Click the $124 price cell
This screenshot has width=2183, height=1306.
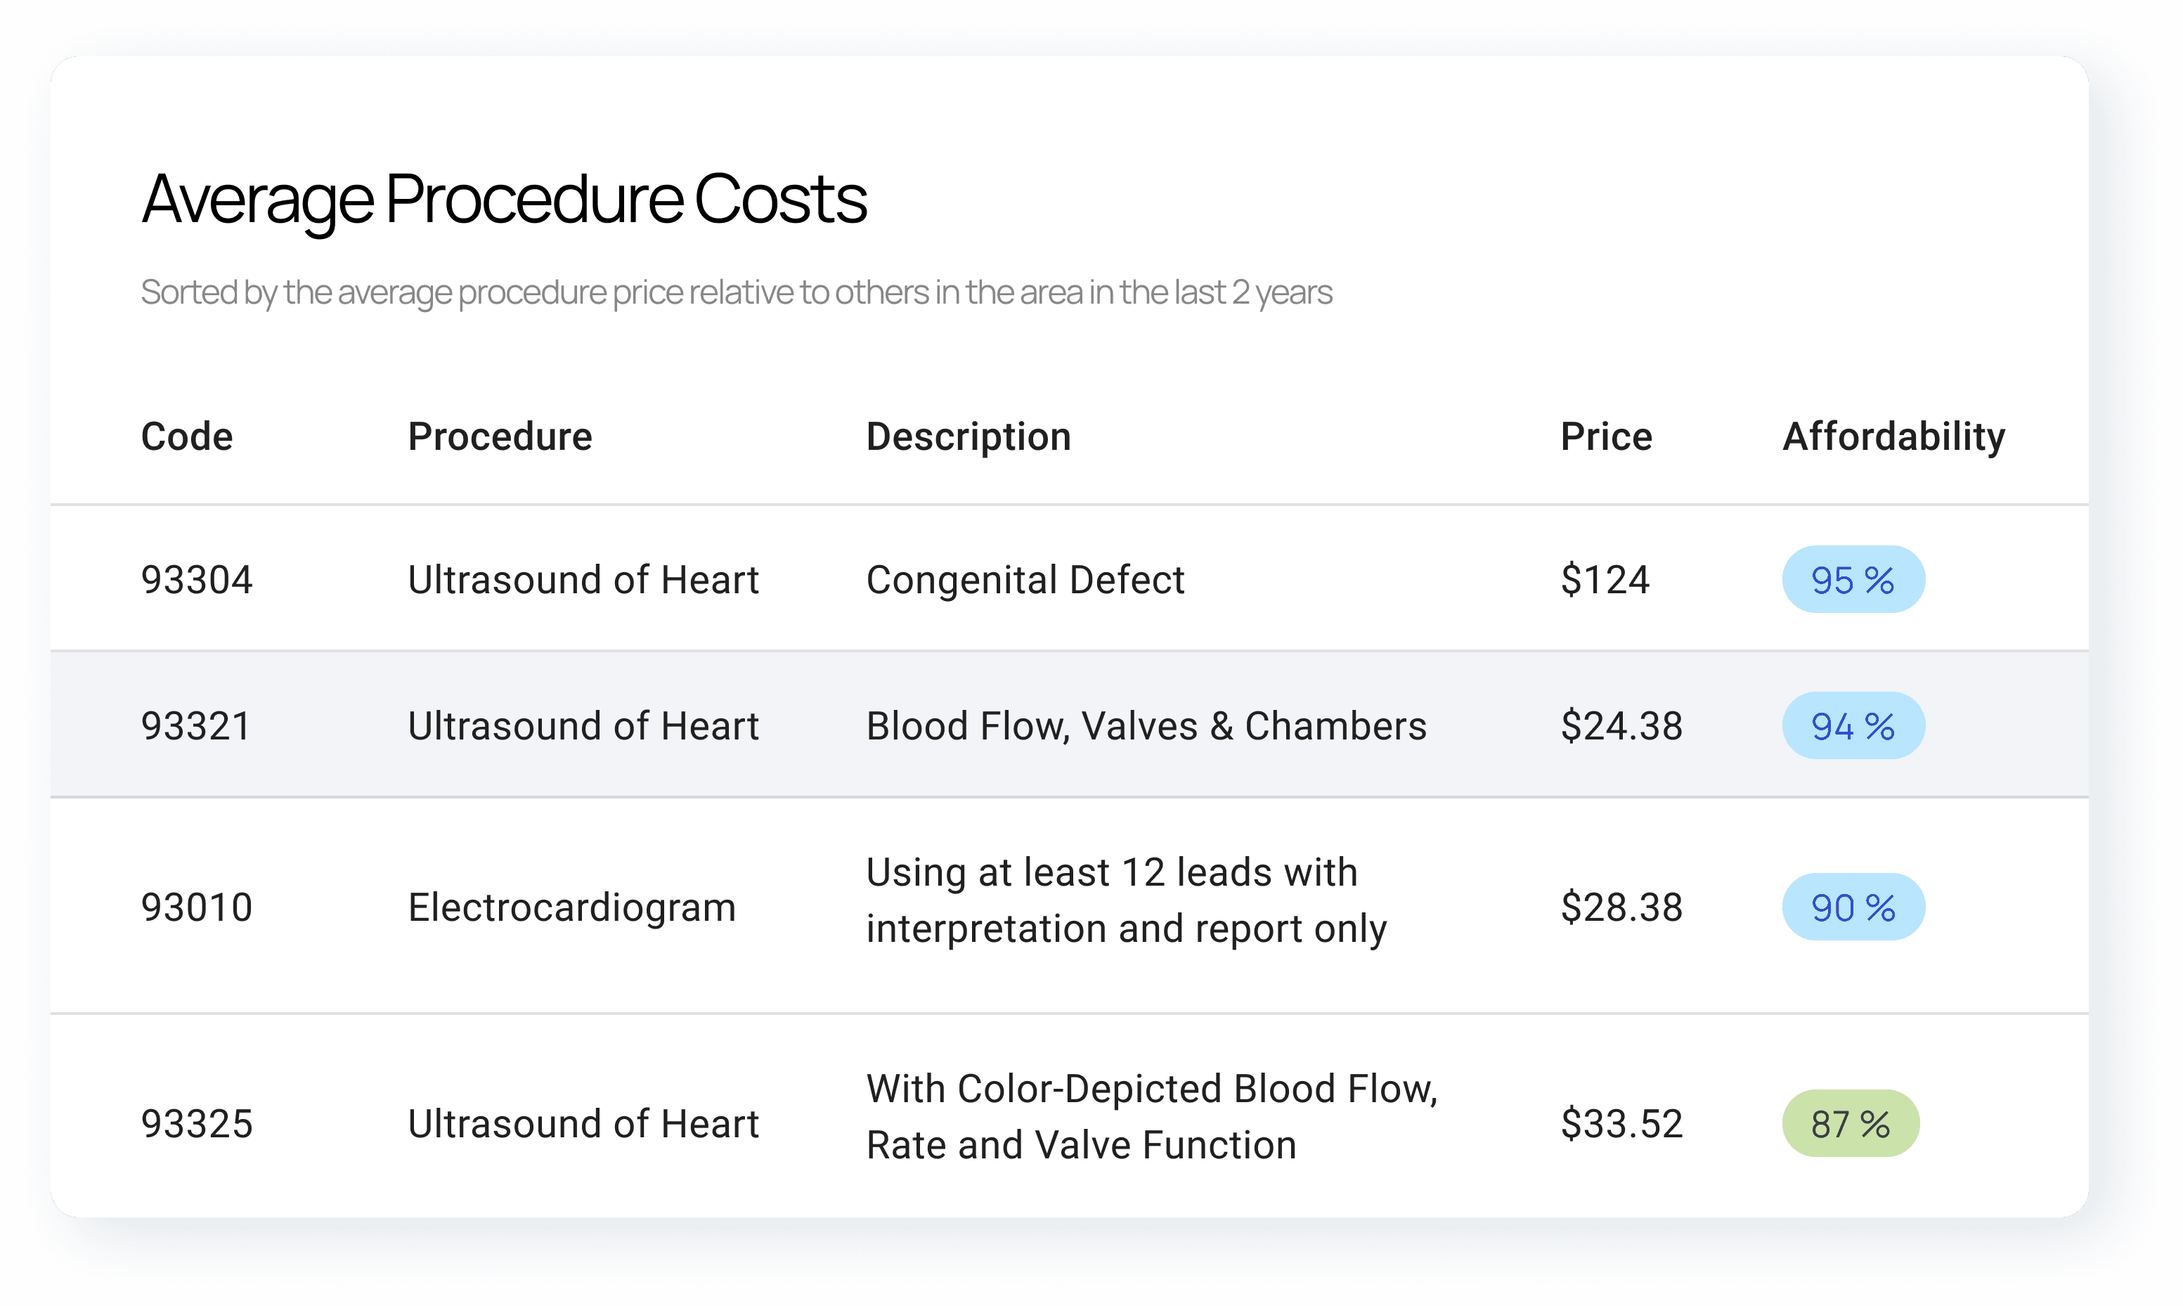pos(1605,579)
